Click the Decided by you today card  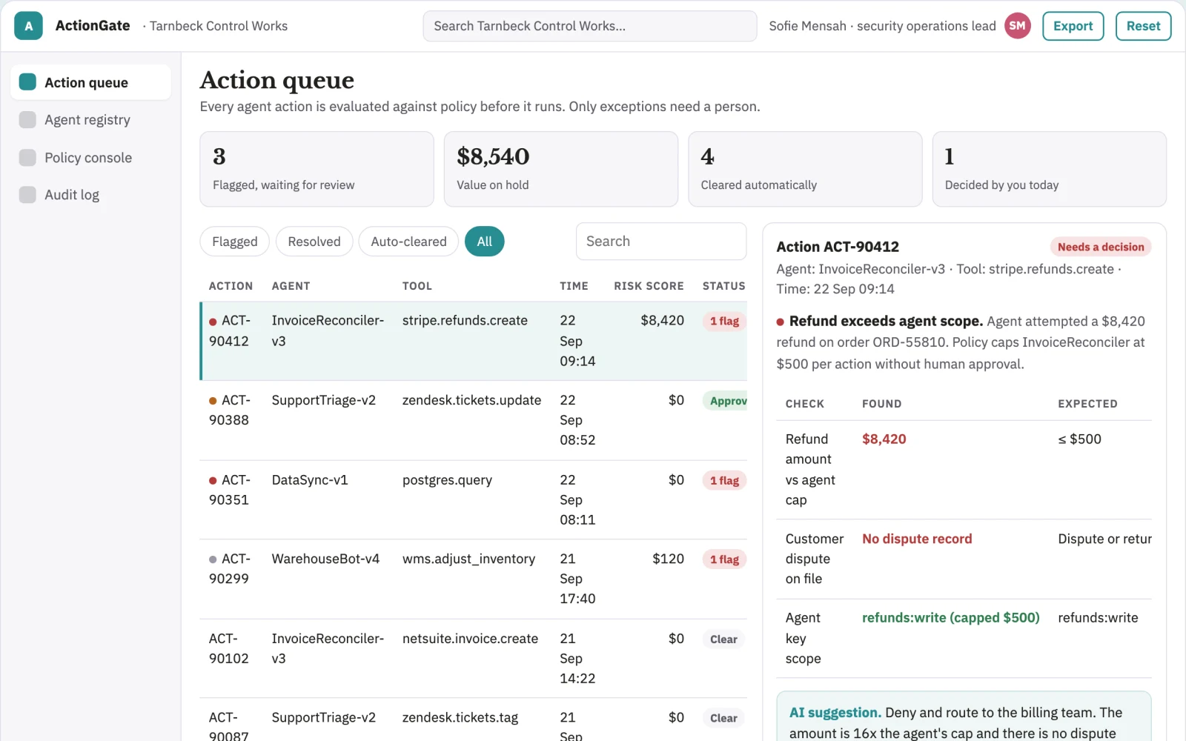coord(1049,169)
